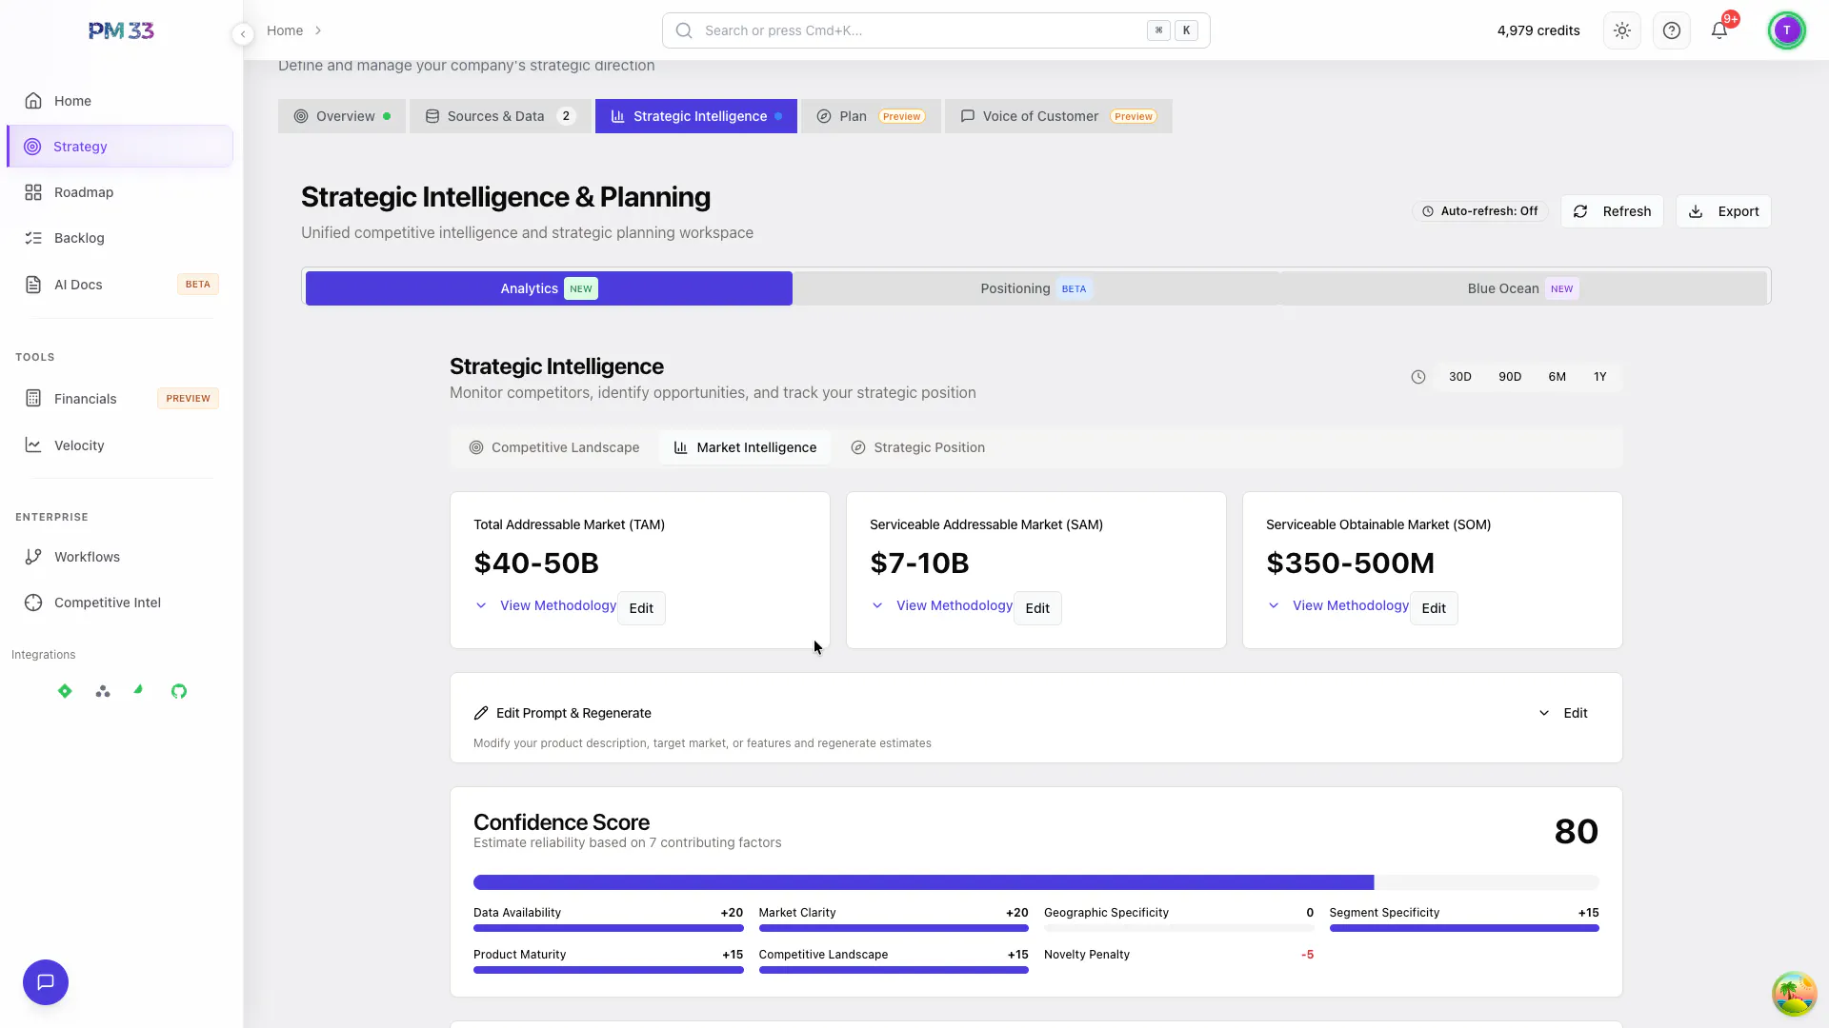Viewport: 1829px width, 1028px height.
Task: Collapse the sidebar with the arrow button
Action: (243, 34)
